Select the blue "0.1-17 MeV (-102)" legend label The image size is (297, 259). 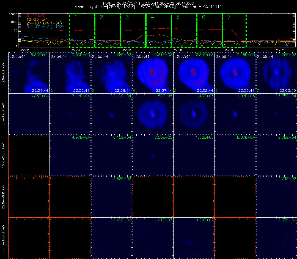[x=45, y=27]
